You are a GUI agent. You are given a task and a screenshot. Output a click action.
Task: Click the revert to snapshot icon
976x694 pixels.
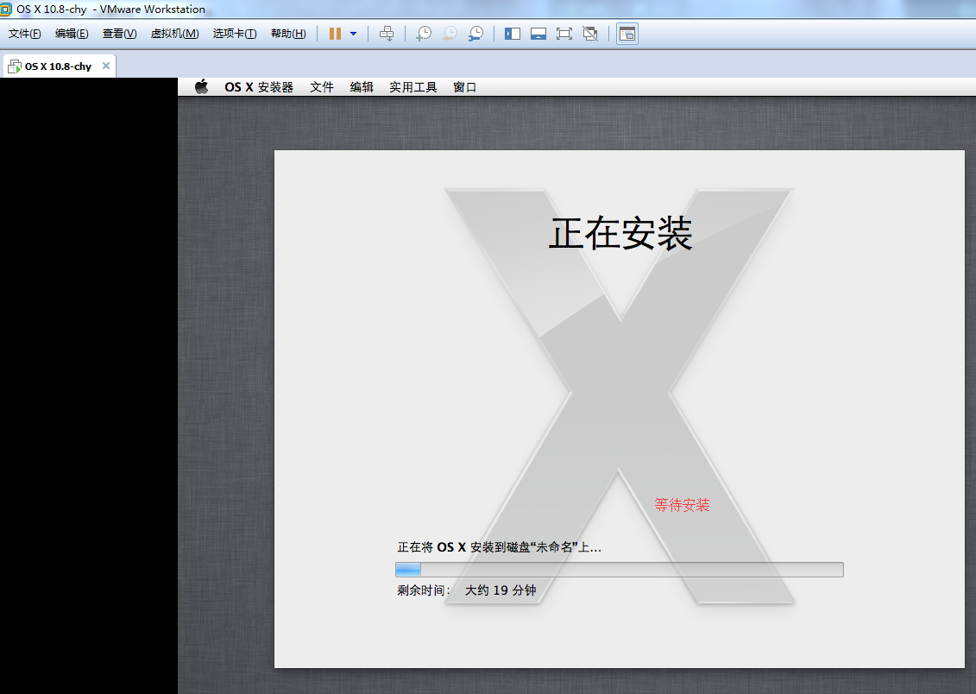click(x=450, y=34)
